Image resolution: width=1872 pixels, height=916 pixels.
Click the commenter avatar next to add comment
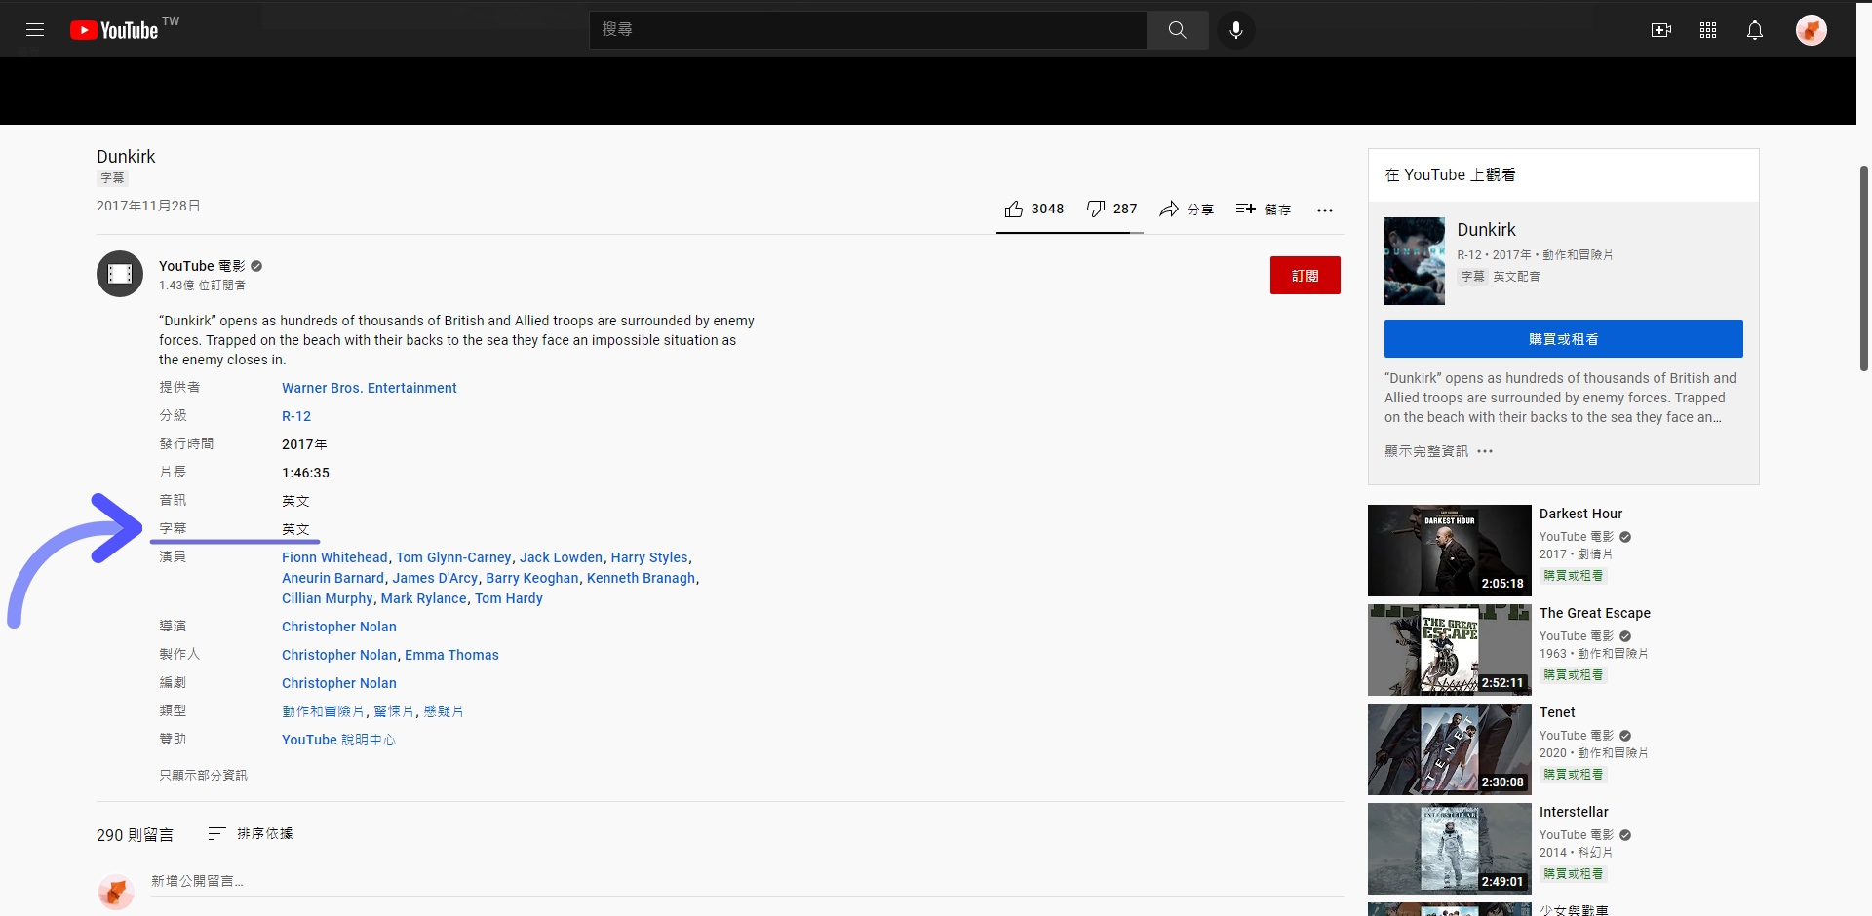tap(116, 892)
